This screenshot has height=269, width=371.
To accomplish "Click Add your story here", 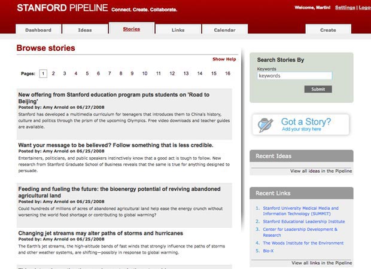I will pos(302,129).
